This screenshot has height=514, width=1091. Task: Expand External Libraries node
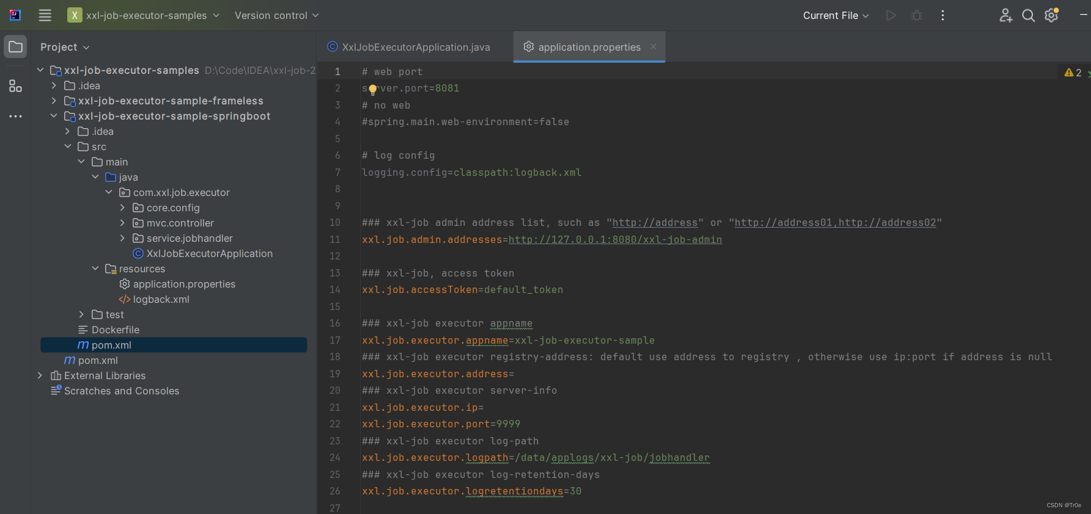[40, 375]
